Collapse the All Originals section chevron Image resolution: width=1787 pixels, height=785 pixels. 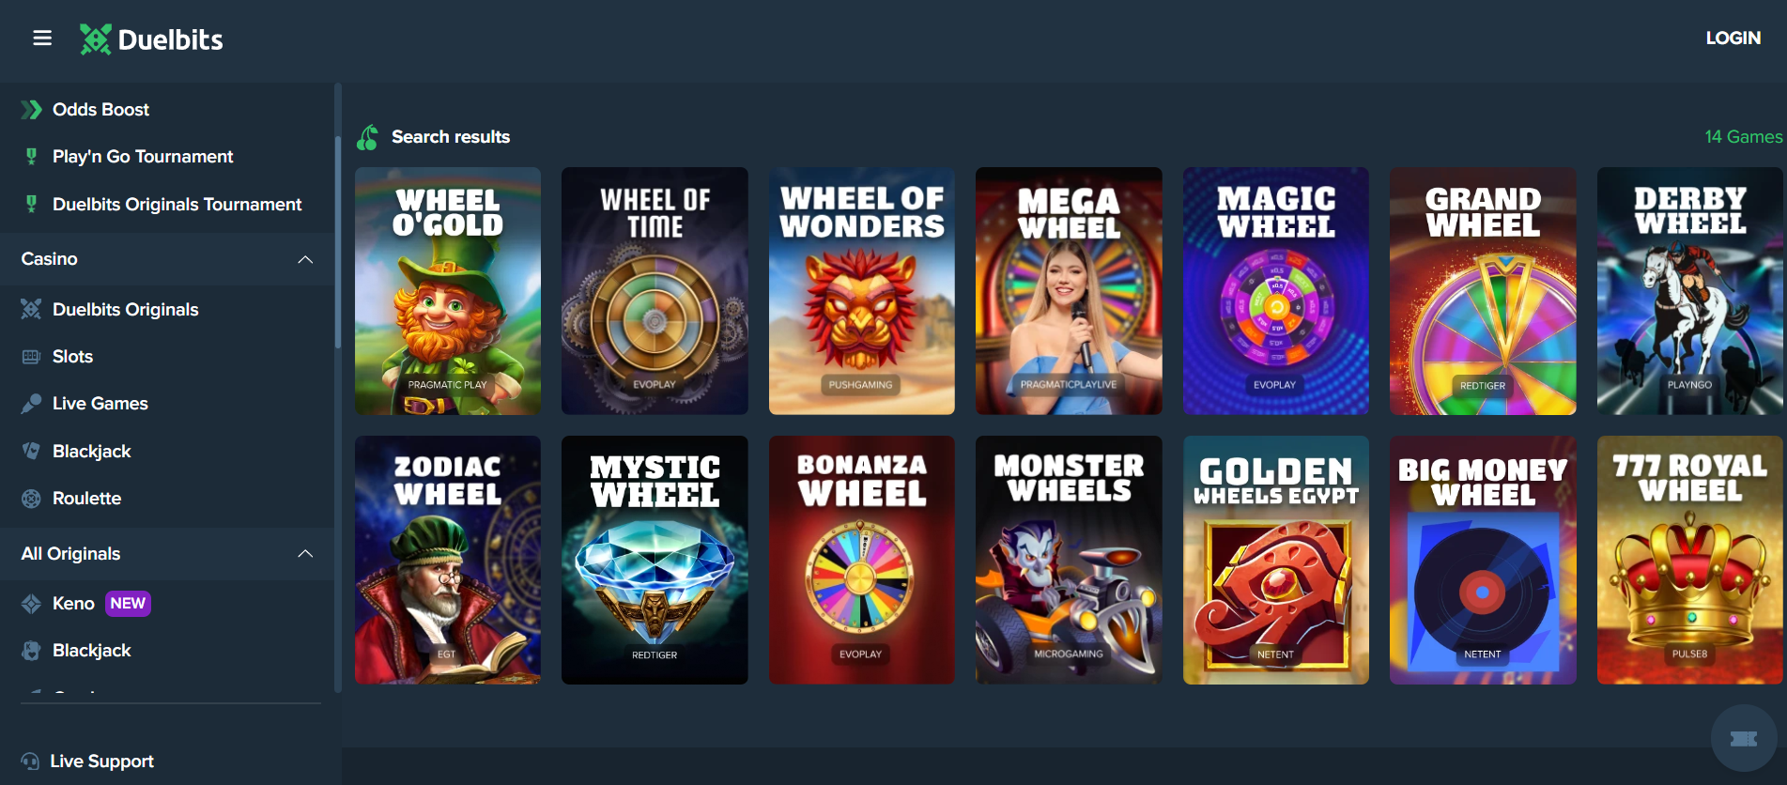(305, 554)
